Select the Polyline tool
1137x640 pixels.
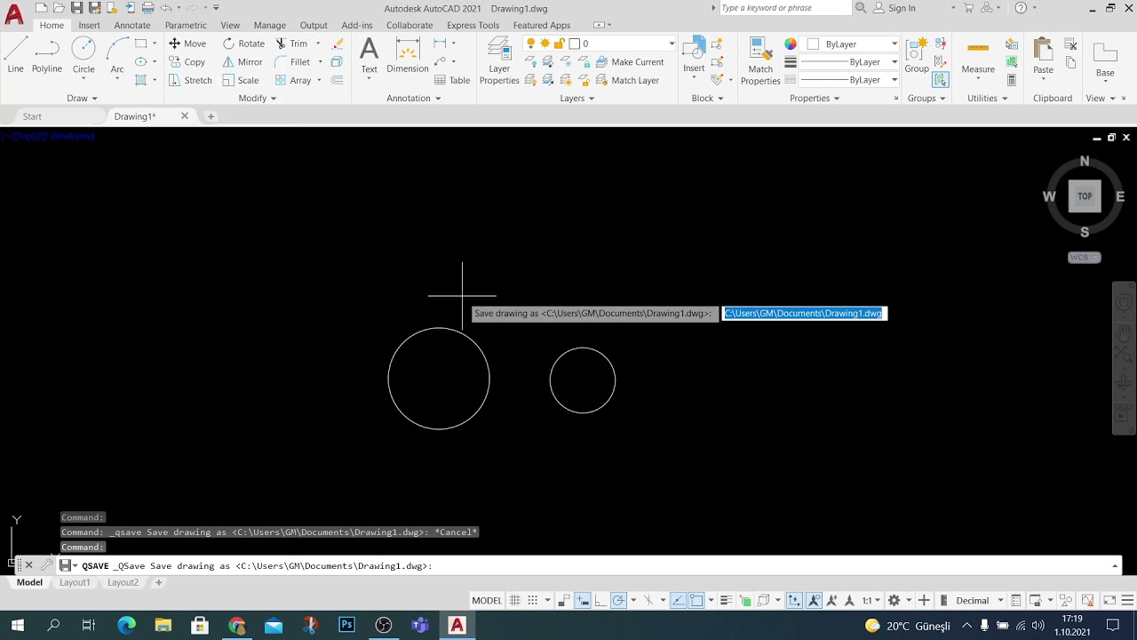47,55
